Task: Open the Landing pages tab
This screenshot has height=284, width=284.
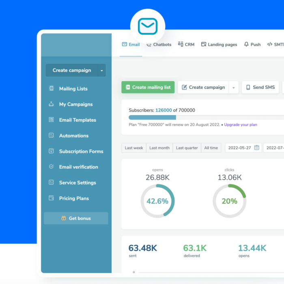Action: coord(219,45)
